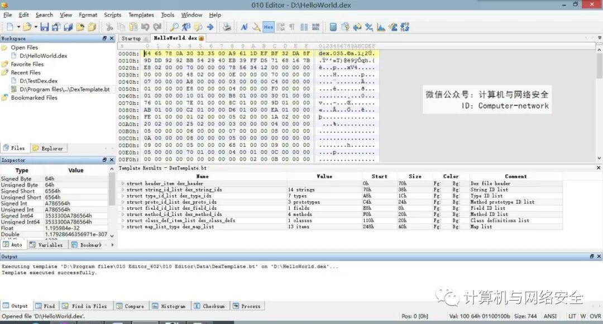Switch to Workspace Files tab

(x=14, y=148)
